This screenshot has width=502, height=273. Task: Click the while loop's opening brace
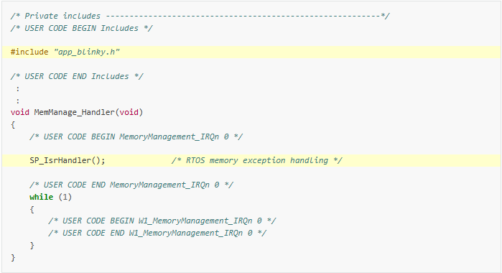click(x=32, y=210)
